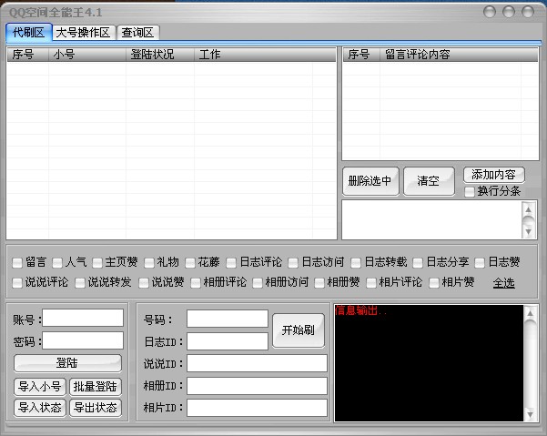Click the 全选 link

[x=503, y=282]
